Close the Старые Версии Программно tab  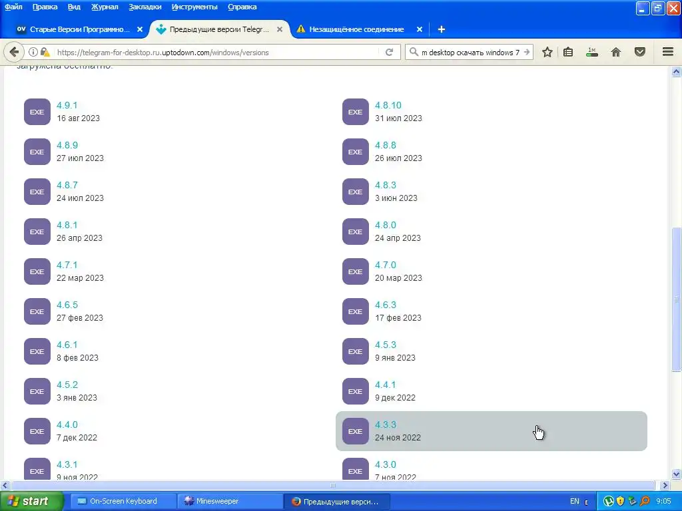click(140, 29)
